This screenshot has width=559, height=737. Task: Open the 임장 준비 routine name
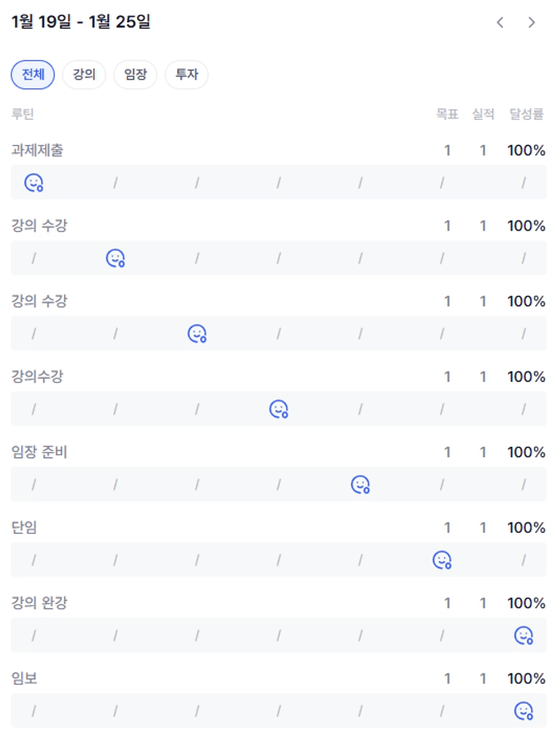pyautogui.click(x=39, y=452)
